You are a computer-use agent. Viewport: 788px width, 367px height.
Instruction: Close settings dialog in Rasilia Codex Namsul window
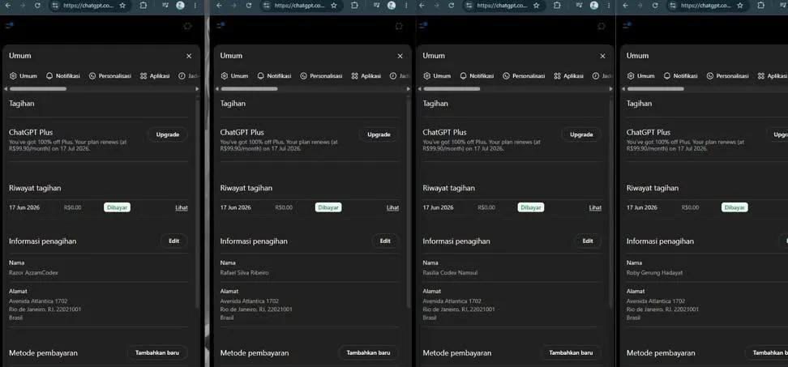[x=602, y=56]
